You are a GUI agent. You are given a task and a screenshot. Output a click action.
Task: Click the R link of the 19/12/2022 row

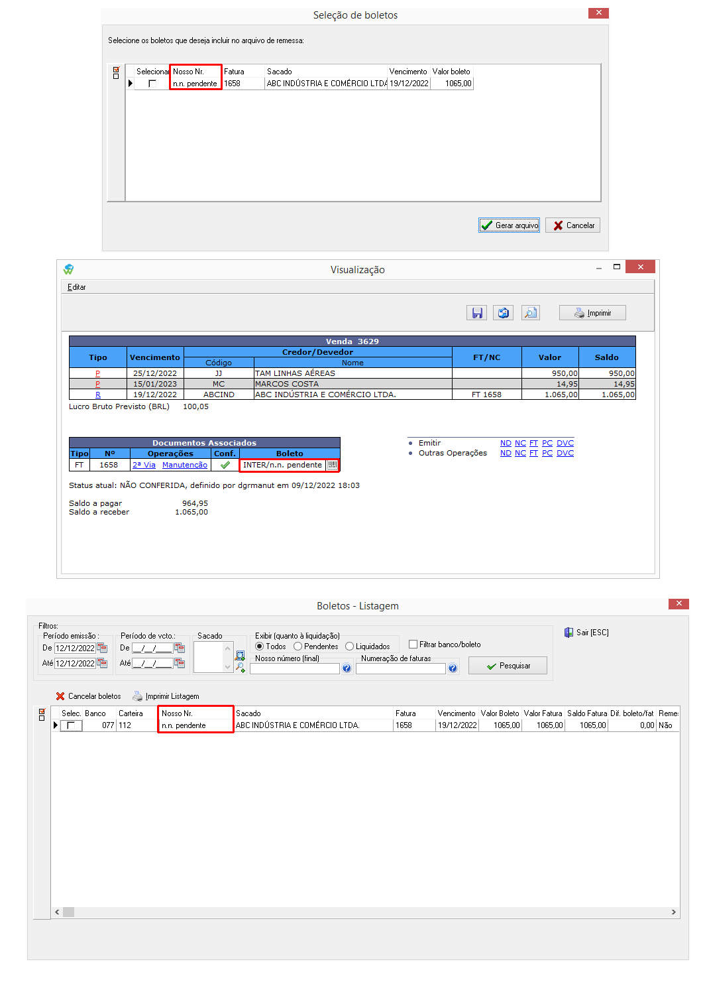coord(97,395)
